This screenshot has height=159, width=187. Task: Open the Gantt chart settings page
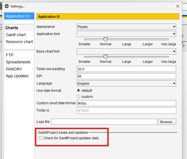(16, 35)
